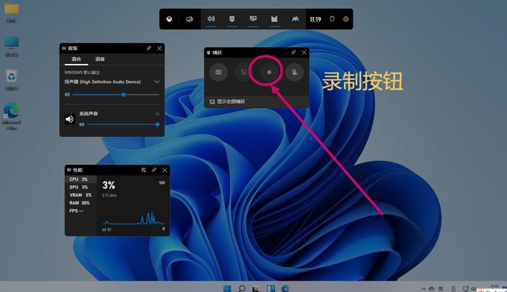This screenshot has height=292, width=507.
Task: Click the mouse click-through icon in Game Bar
Action: click(x=332, y=19)
